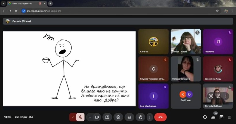Open the activities grid icon
This screenshot has width=236, height=124.
[230, 117]
